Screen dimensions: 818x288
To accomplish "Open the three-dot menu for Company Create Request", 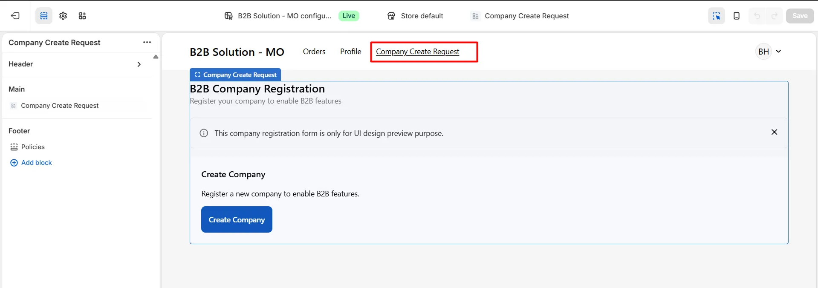I will [147, 42].
